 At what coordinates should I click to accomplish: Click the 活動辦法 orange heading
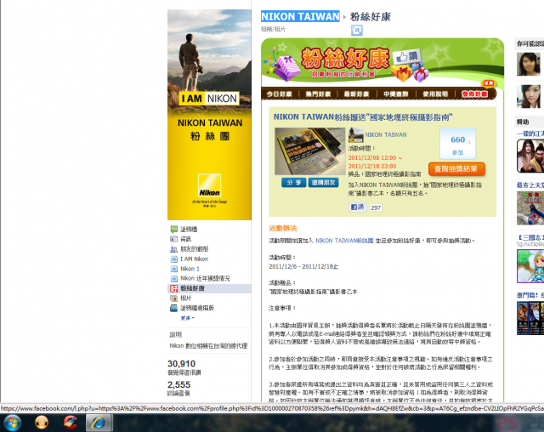pyautogui.click(x=283, y=228)
